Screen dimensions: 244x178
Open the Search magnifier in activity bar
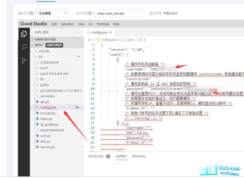click(x=24, y=47)
